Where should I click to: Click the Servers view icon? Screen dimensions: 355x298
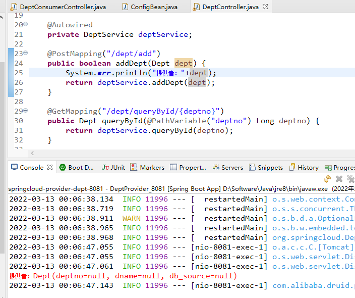(x=216, y=167)
